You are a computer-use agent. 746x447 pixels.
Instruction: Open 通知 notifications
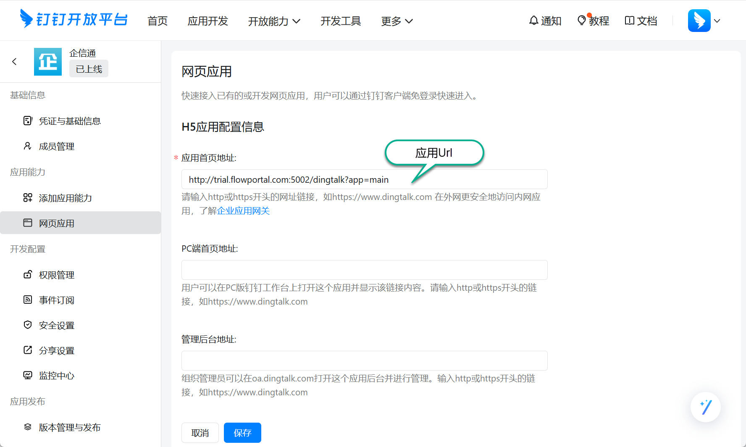pyautogui.click(x=545, y=21)
